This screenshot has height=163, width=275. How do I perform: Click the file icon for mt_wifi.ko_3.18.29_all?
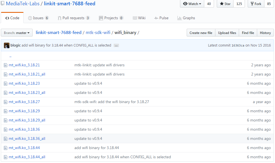click(6, 120)
